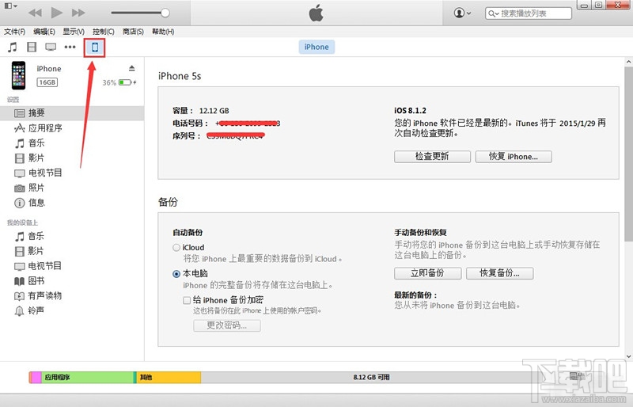Enable 给 iPhone 备份加密 checkbox
The image size is (633, 407).
(x=187, y=300)
